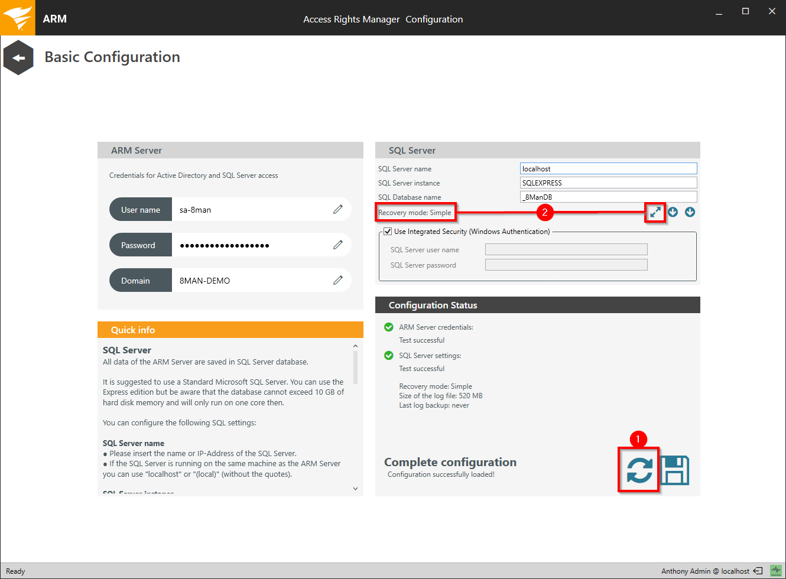Open the green health monitor status icon
The image size is (786, 579).
pos(776,571)
